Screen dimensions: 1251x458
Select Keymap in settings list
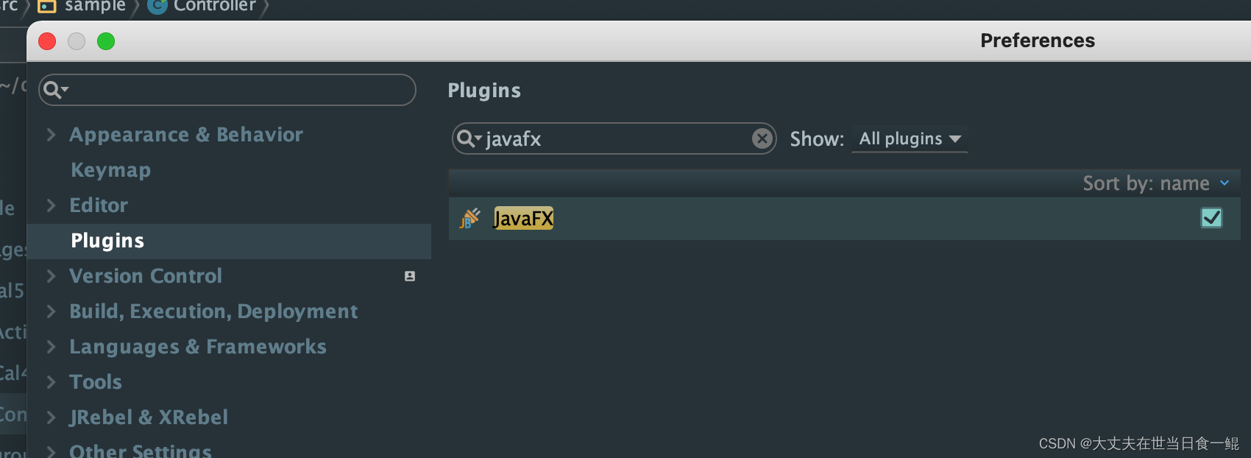pyautogui.click(x=110, y=170)
